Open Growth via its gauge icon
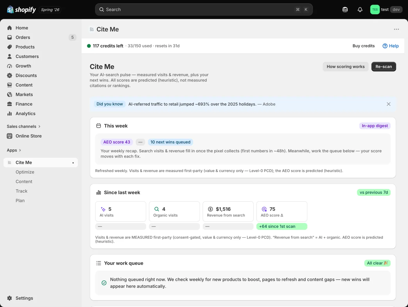Image resolution: width=408 pixels, height=307 pixels. 10,66
